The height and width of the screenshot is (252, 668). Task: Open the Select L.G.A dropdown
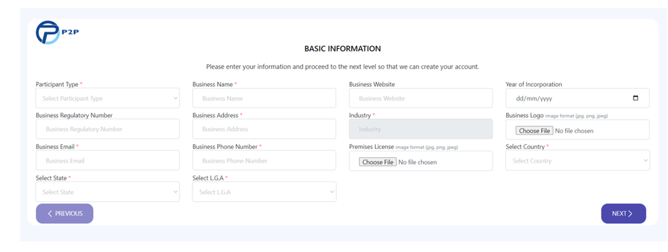(x=264, y=192)
